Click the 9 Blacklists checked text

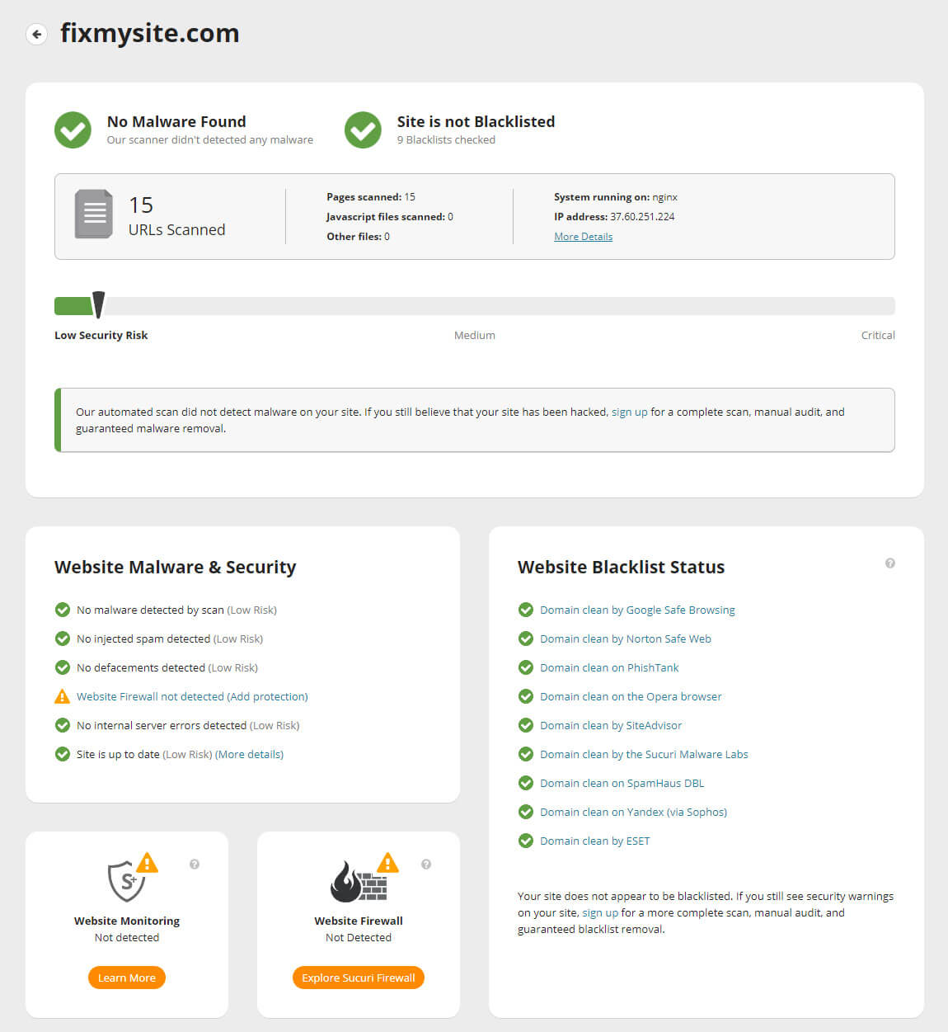446,140
